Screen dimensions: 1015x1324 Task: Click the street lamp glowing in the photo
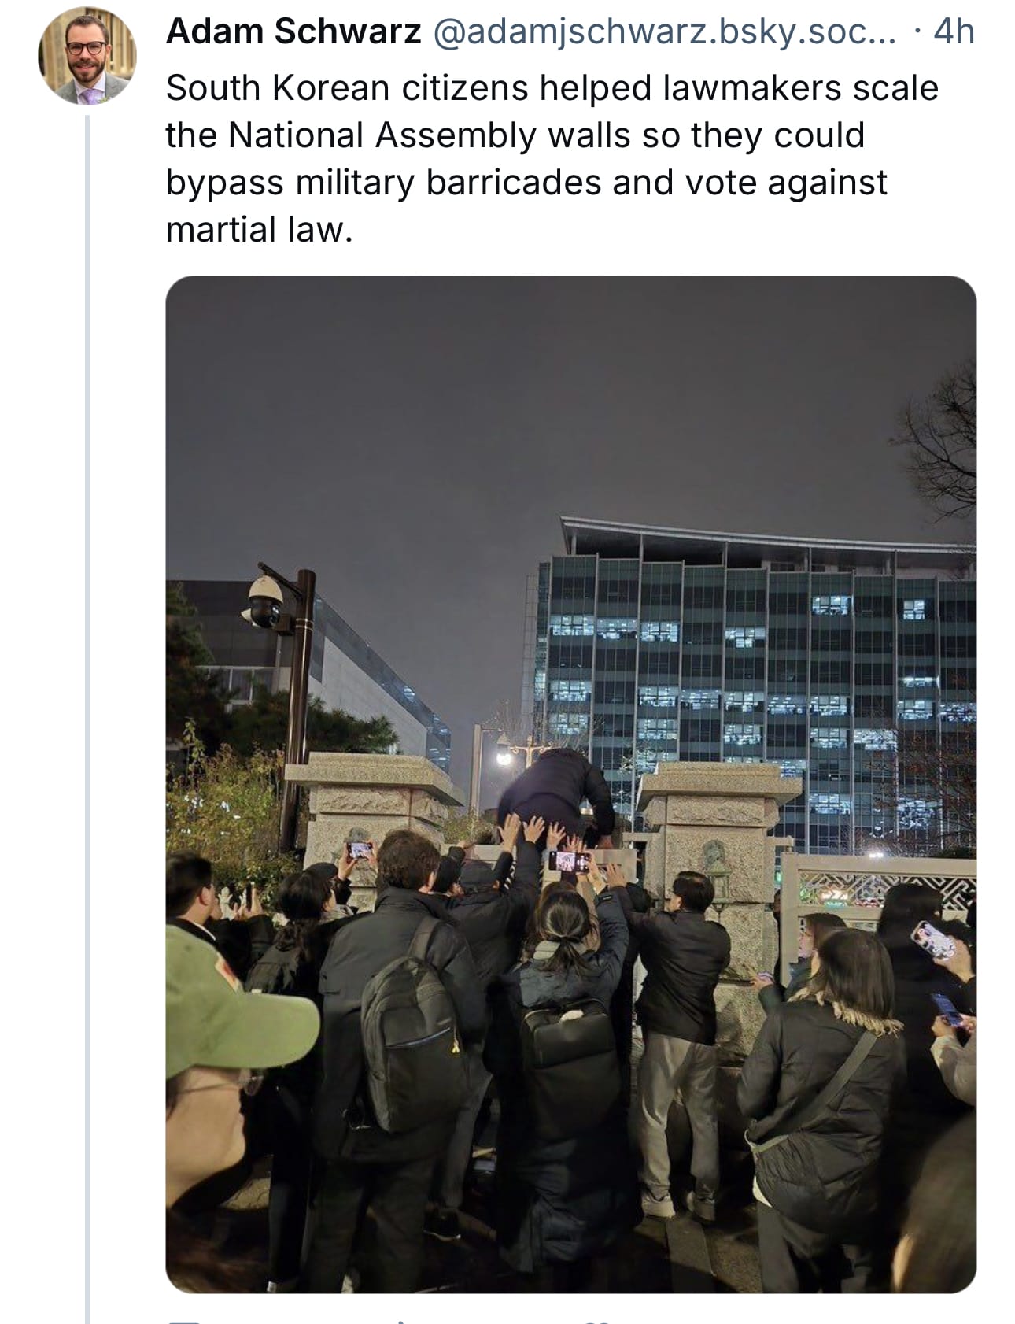(x=504, y=757)
